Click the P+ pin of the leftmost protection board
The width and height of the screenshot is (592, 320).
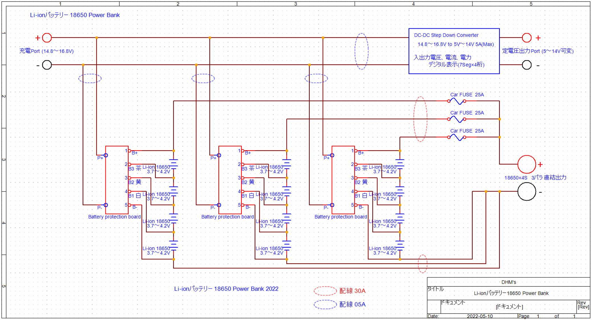coord(106,155)
